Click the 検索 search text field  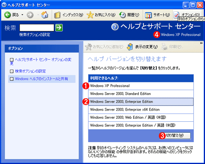(37, 27)
